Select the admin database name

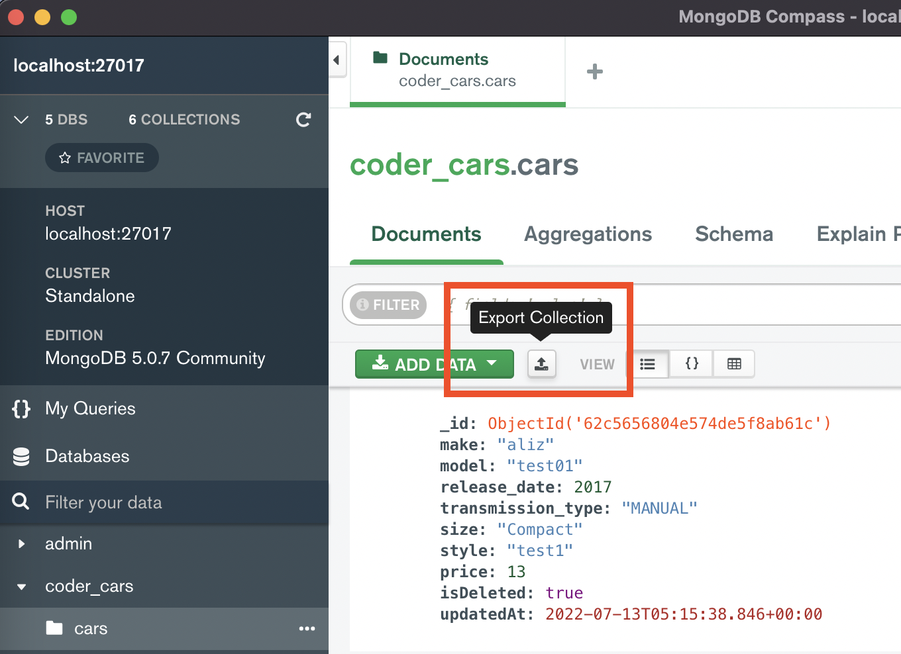(x=69, y=544)
